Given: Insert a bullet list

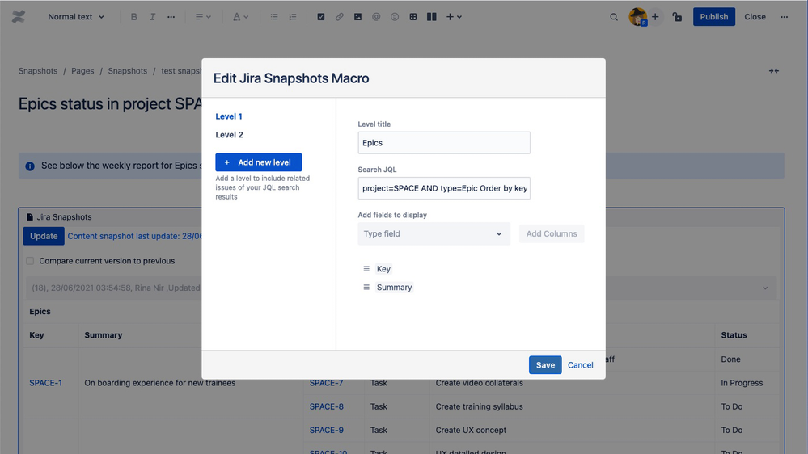Looking at the screenshot, I should click(x=274, y=17).
